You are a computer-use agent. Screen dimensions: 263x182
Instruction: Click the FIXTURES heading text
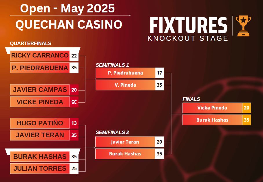[x=188, y=25]
